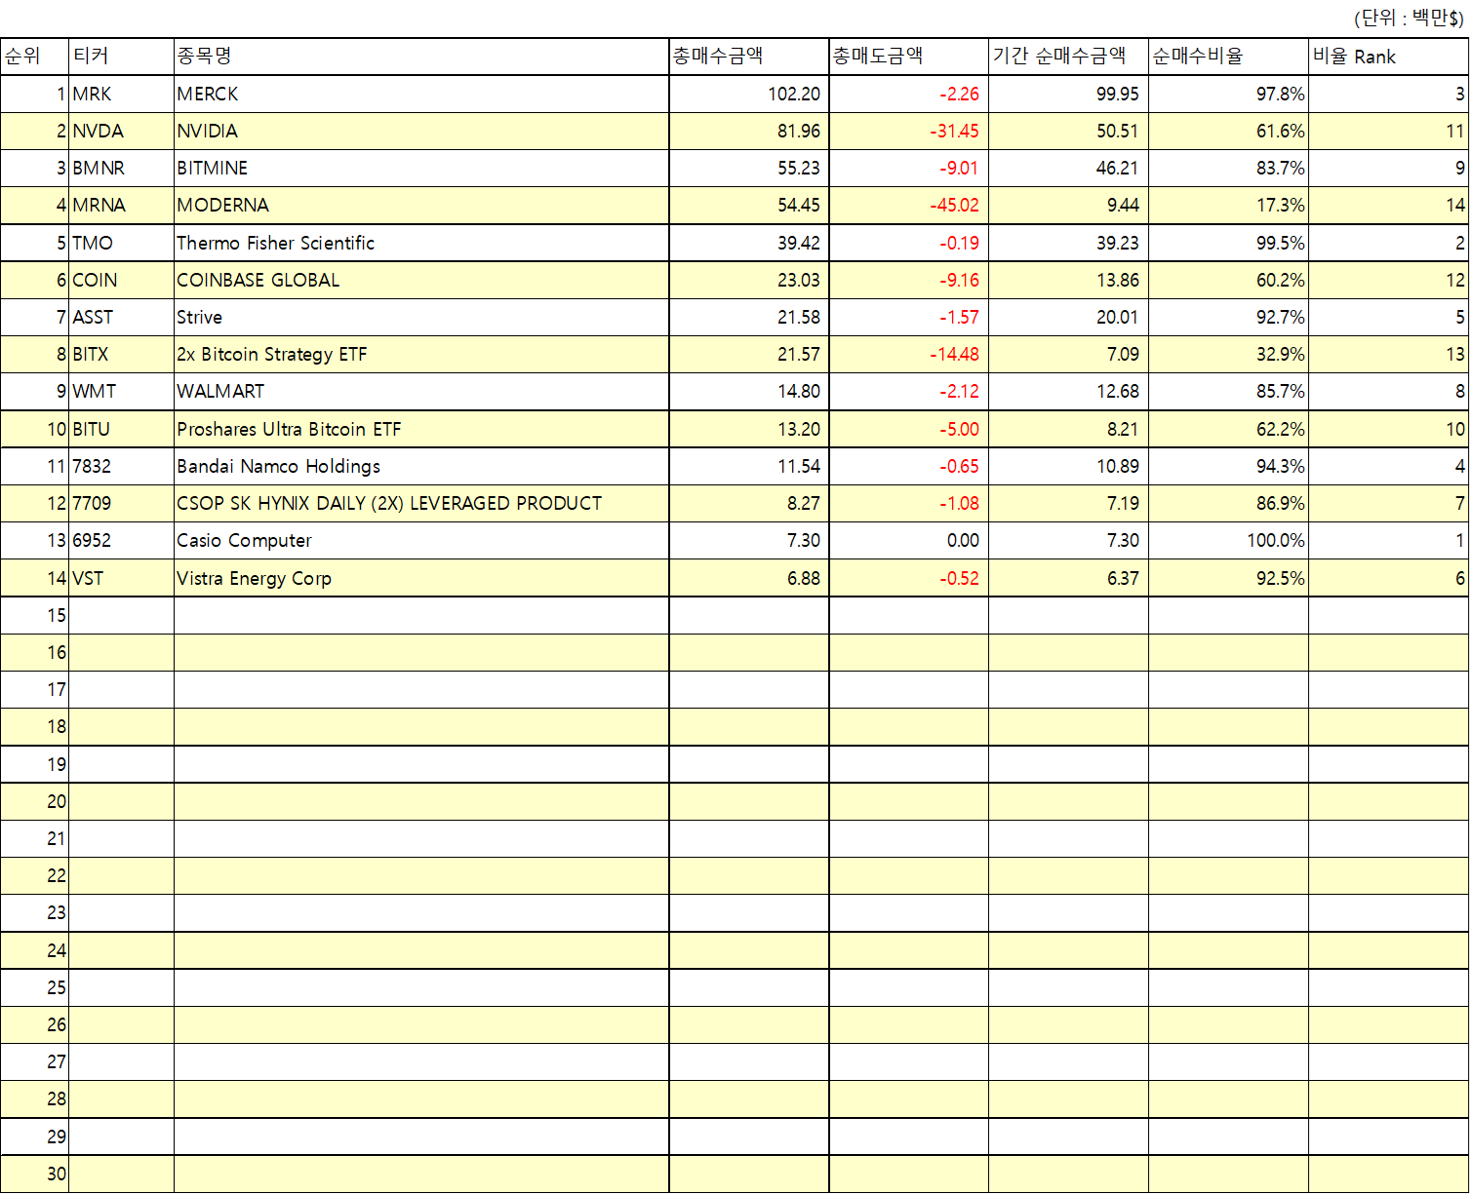Click Casio Computer sell amount 0.00
1470x1194 pixels.
pos(909,540)
